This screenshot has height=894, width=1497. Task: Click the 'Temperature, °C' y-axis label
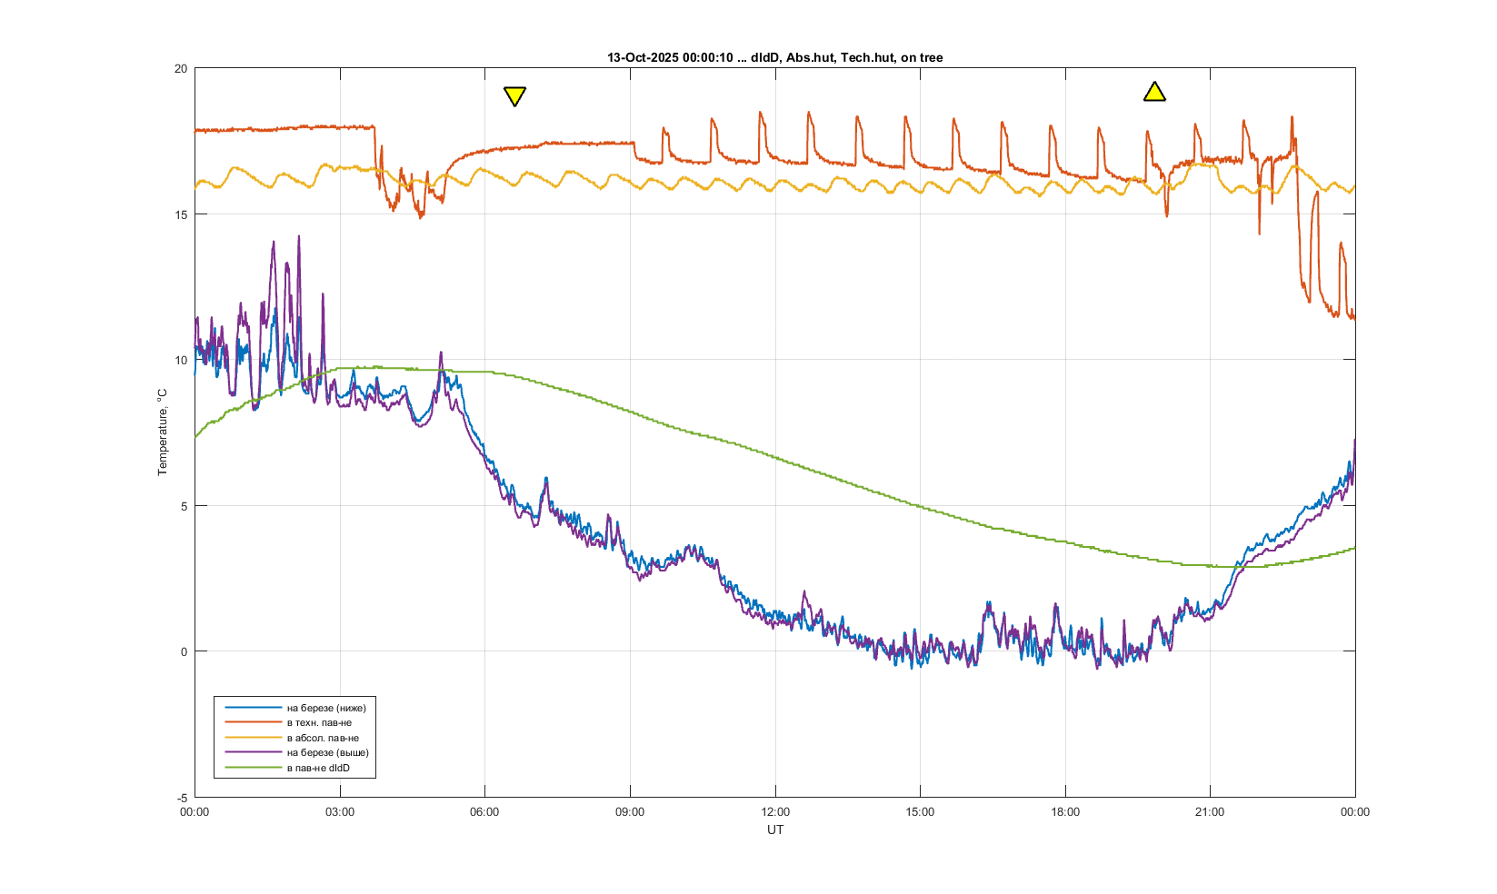[163, 432]
